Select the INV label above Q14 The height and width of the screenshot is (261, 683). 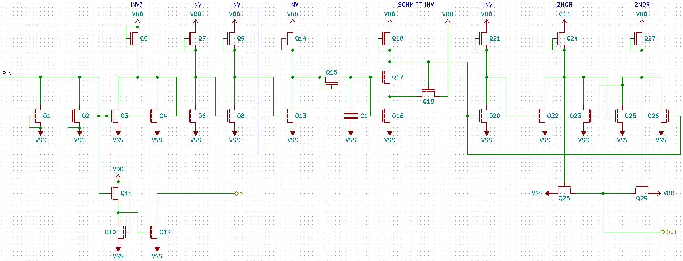tap(294, 5)
